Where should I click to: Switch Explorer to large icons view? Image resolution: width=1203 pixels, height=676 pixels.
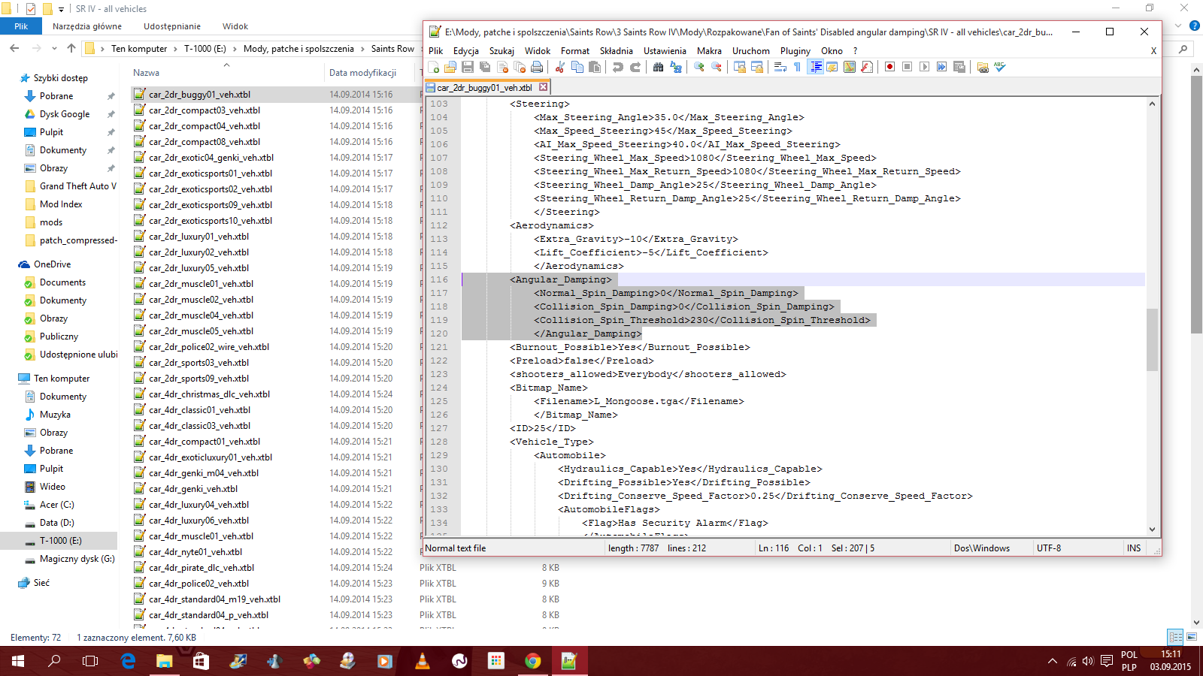click(x=1192, y=637)
